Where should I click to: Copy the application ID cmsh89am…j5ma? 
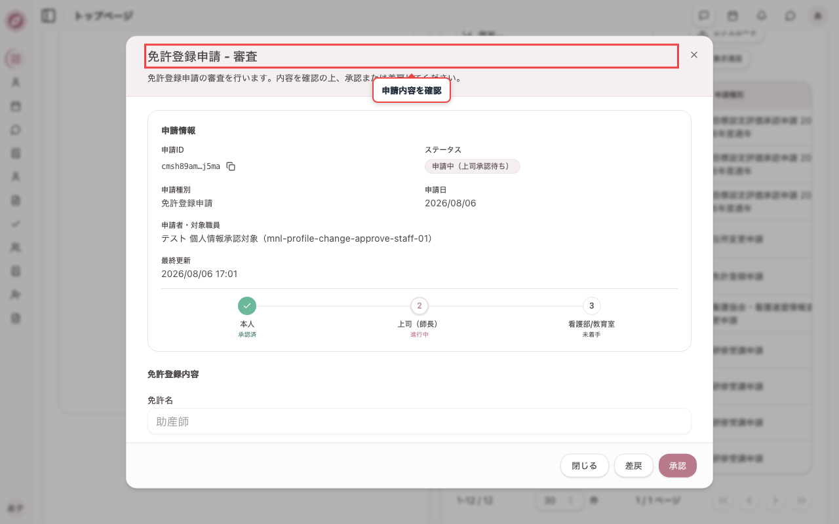click(x=231, y=166)
